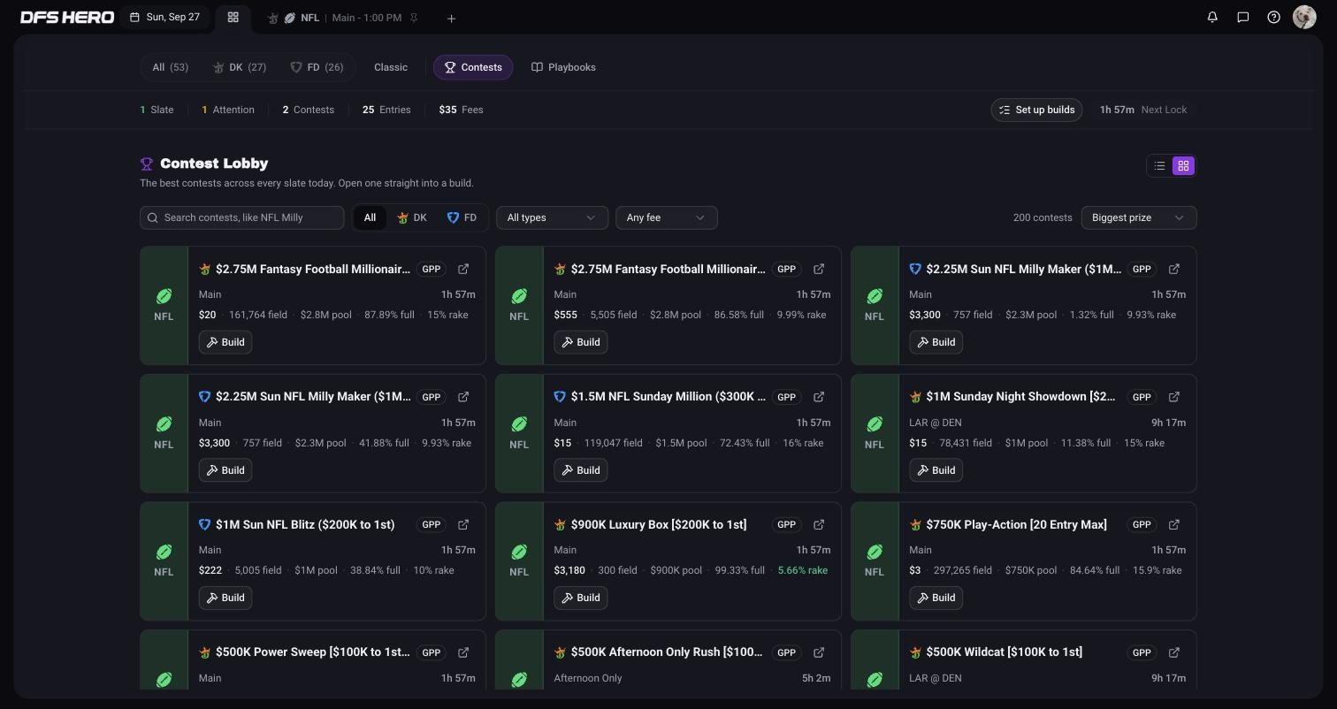Open external link for $1.5M NFL Sunday Million
The height and width of the screenshot is (709, 1337).
click(819, 396)
